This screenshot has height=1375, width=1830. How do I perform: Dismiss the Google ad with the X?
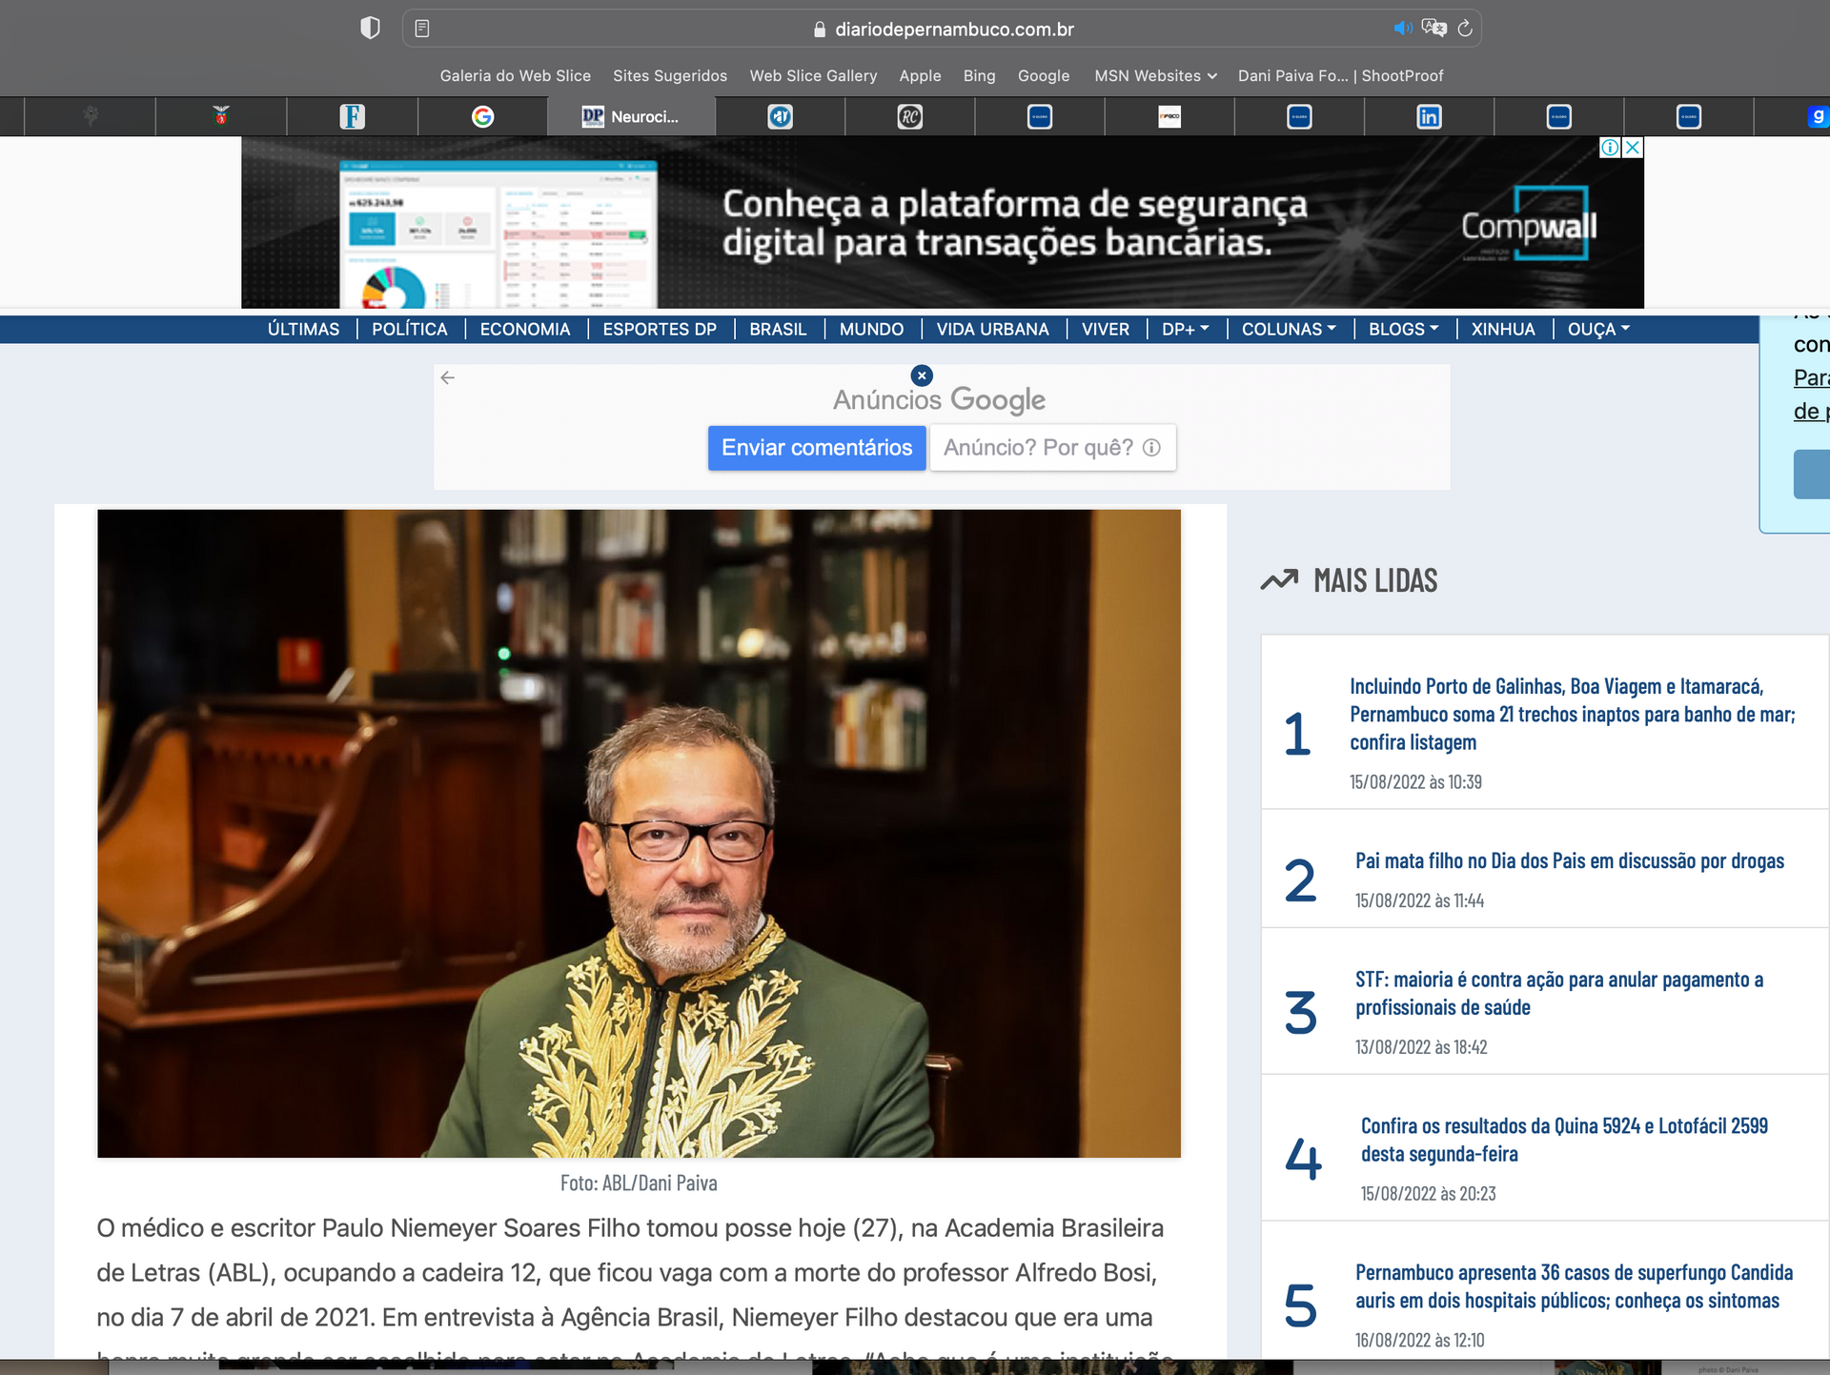(x=921, y=374)
